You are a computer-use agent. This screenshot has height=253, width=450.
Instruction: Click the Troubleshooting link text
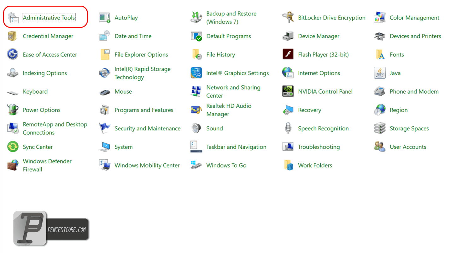[x=319, y=147]
